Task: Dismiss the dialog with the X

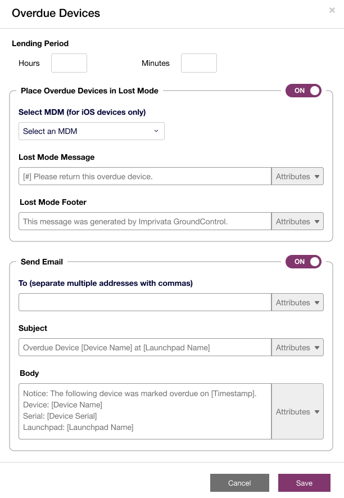Action: pos(332,10)
